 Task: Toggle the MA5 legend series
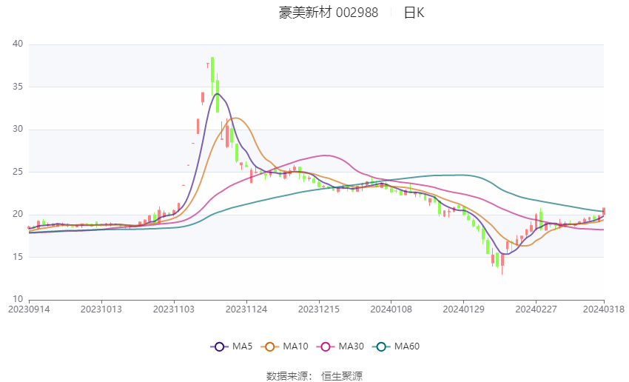[x=232, y=346]
